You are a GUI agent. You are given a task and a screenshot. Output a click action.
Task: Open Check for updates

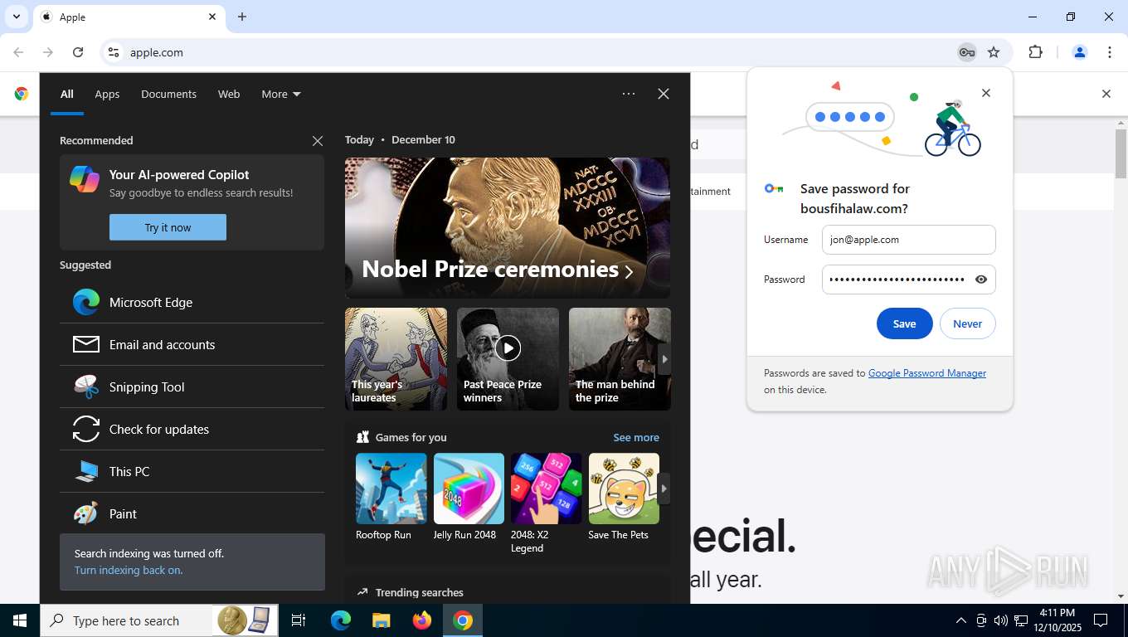(192, 429)
